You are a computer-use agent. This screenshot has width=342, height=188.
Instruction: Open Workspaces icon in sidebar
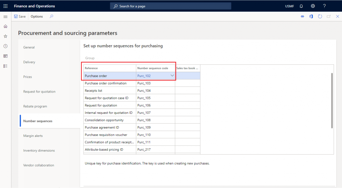click(x=5, y=56)
